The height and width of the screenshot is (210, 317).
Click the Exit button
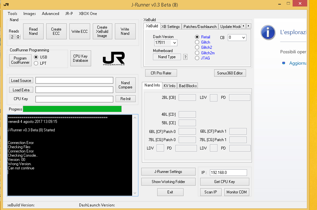point(170,192)
